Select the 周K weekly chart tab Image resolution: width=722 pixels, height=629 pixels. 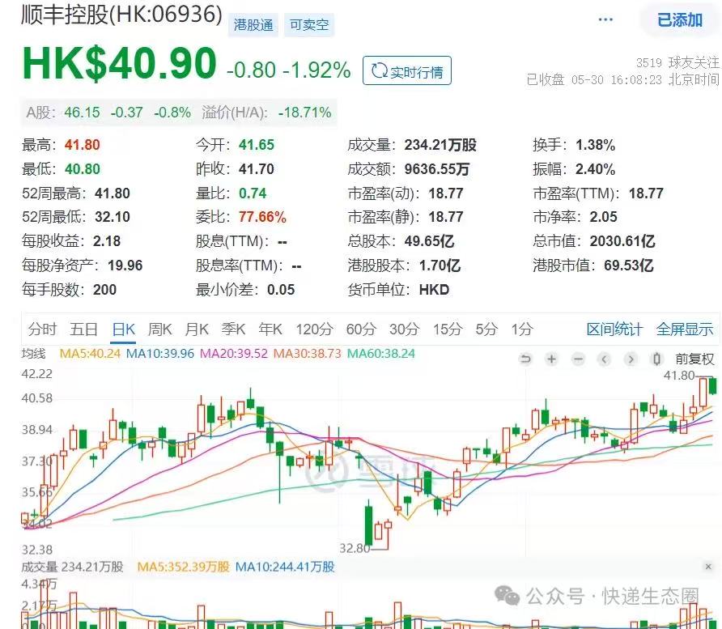(x=159, y=329)
